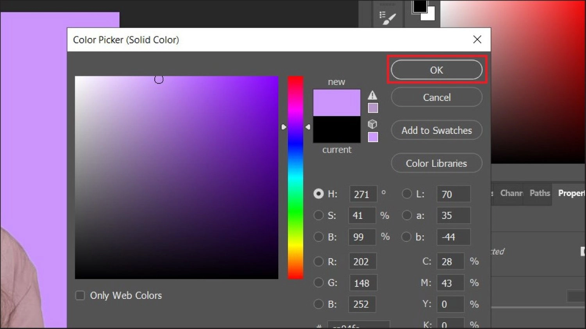The width and height of the screenshot is (586, 329).
Task: Open the brush settings icon behind the dialog
Action: (387, 18)
